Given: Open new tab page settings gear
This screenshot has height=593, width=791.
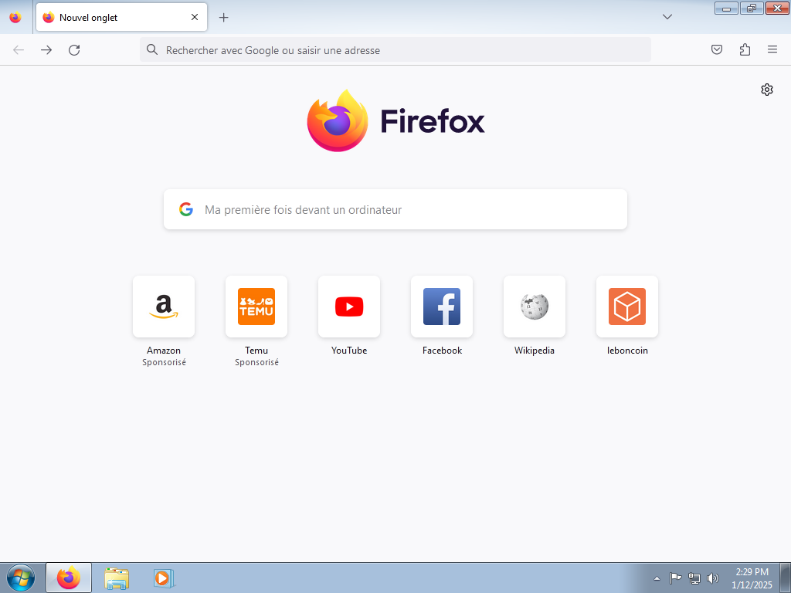Looking at the screenshot, I should pyautogui.click(x=766, y=89).
